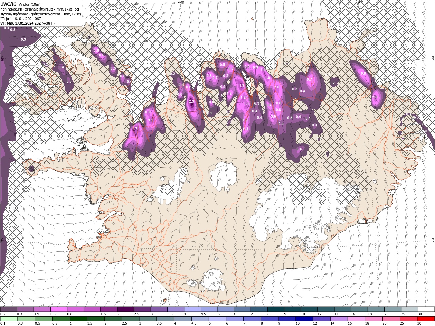Screen dimensions: 435x326
Task: Click the bold 'UWC/IG' title text
Action: [9, 4]
